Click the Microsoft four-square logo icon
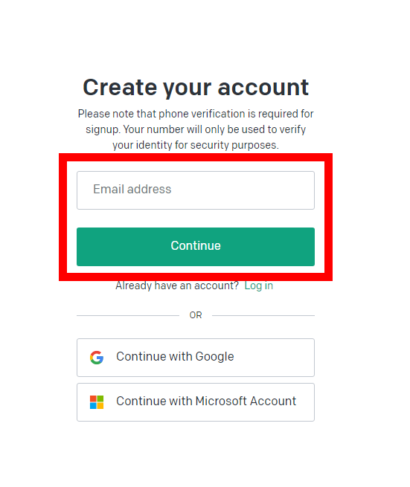This screenshot has width=410, height=487. 97,402
